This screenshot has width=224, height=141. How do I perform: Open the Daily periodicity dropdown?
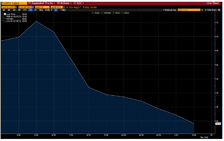[48, 10]
